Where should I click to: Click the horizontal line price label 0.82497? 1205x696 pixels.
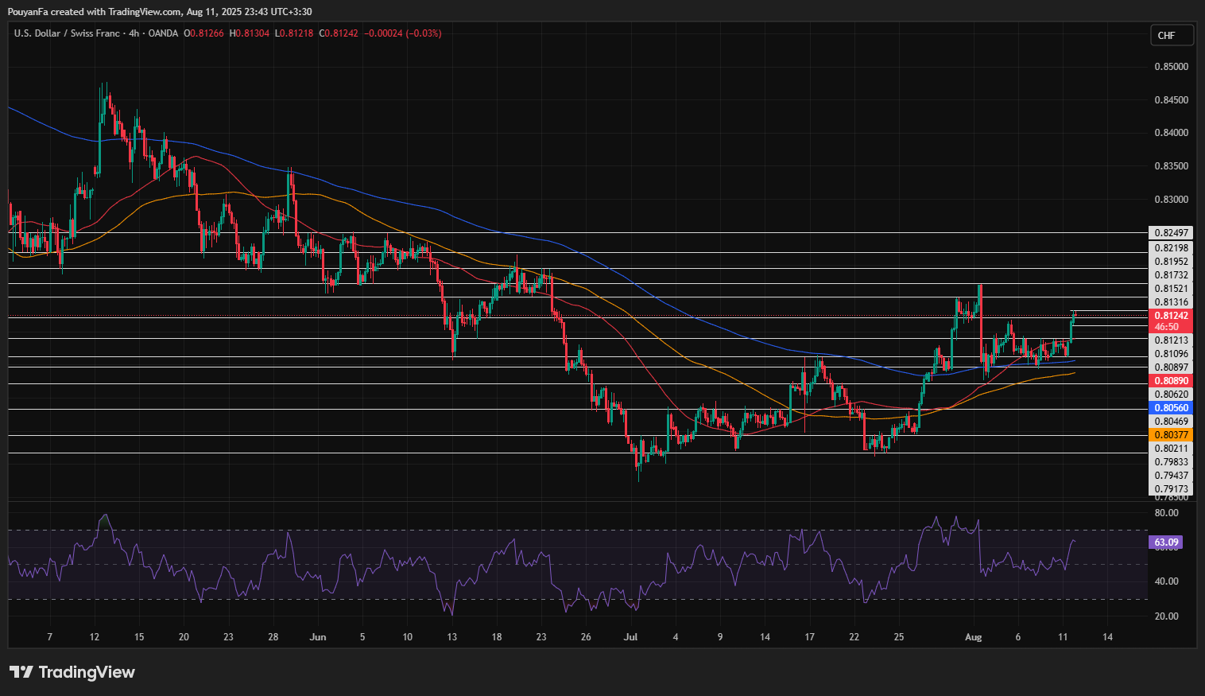pyautogui.click(x=1171, y=233)
